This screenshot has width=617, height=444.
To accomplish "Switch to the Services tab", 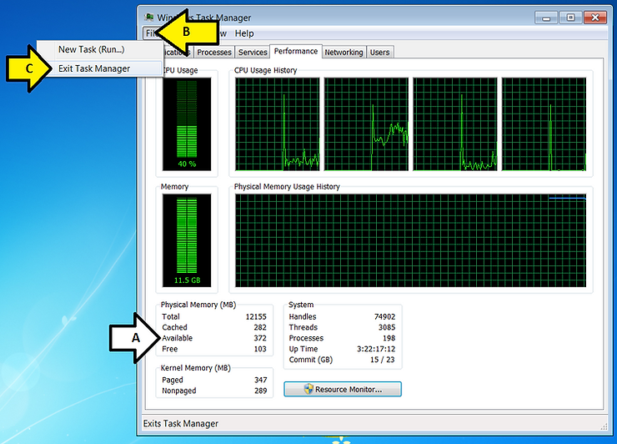I will pos(253,53).
